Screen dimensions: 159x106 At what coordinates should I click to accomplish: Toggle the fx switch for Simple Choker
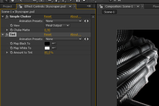7,16
